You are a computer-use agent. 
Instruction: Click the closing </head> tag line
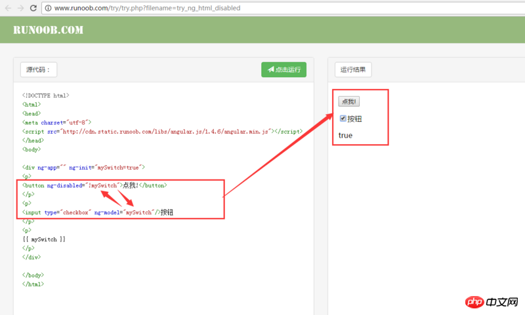pyautogui.click(x=33, y=141)
